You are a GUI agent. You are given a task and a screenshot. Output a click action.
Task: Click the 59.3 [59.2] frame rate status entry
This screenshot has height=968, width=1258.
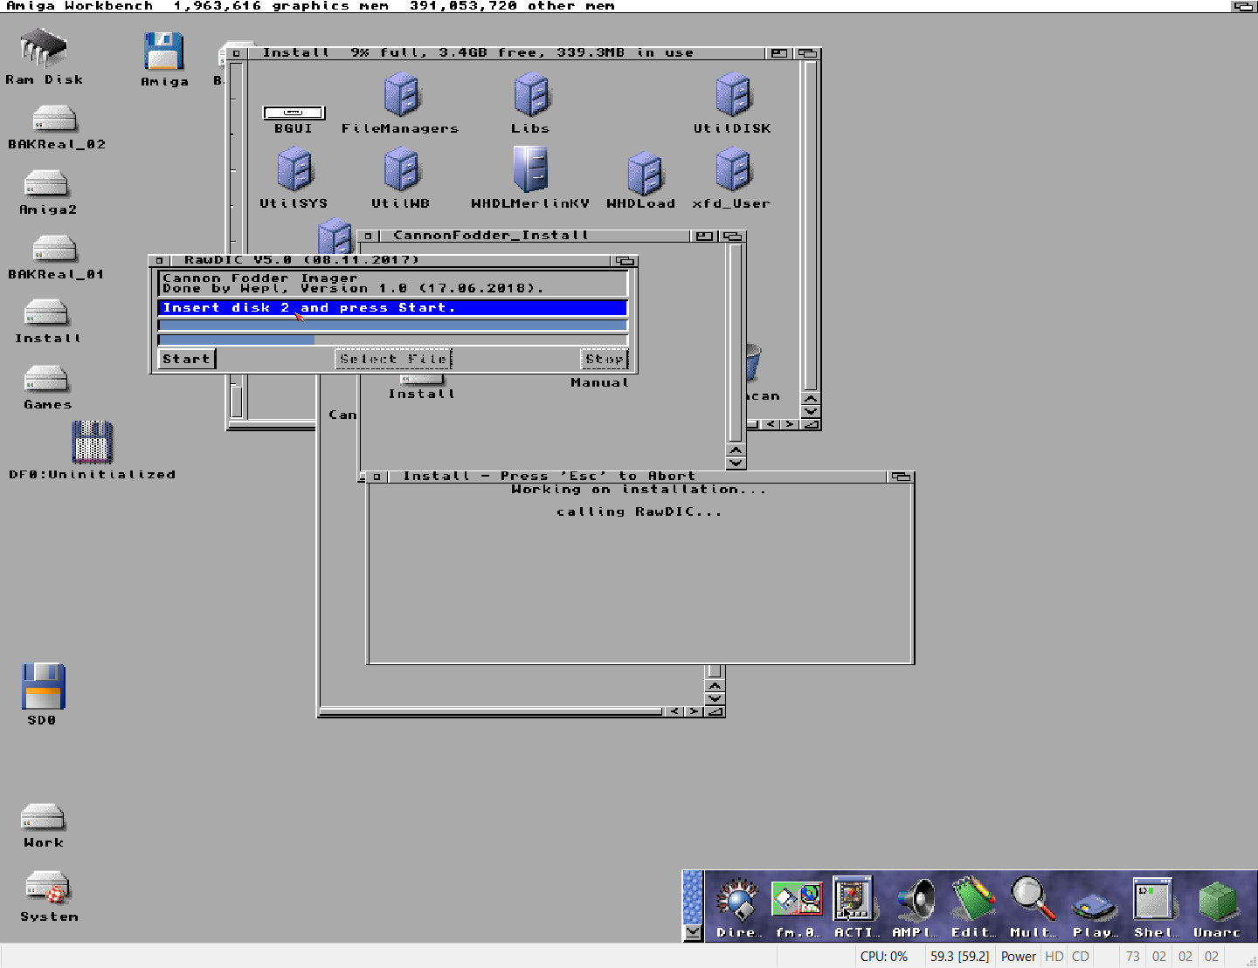[x=960, y=956]
